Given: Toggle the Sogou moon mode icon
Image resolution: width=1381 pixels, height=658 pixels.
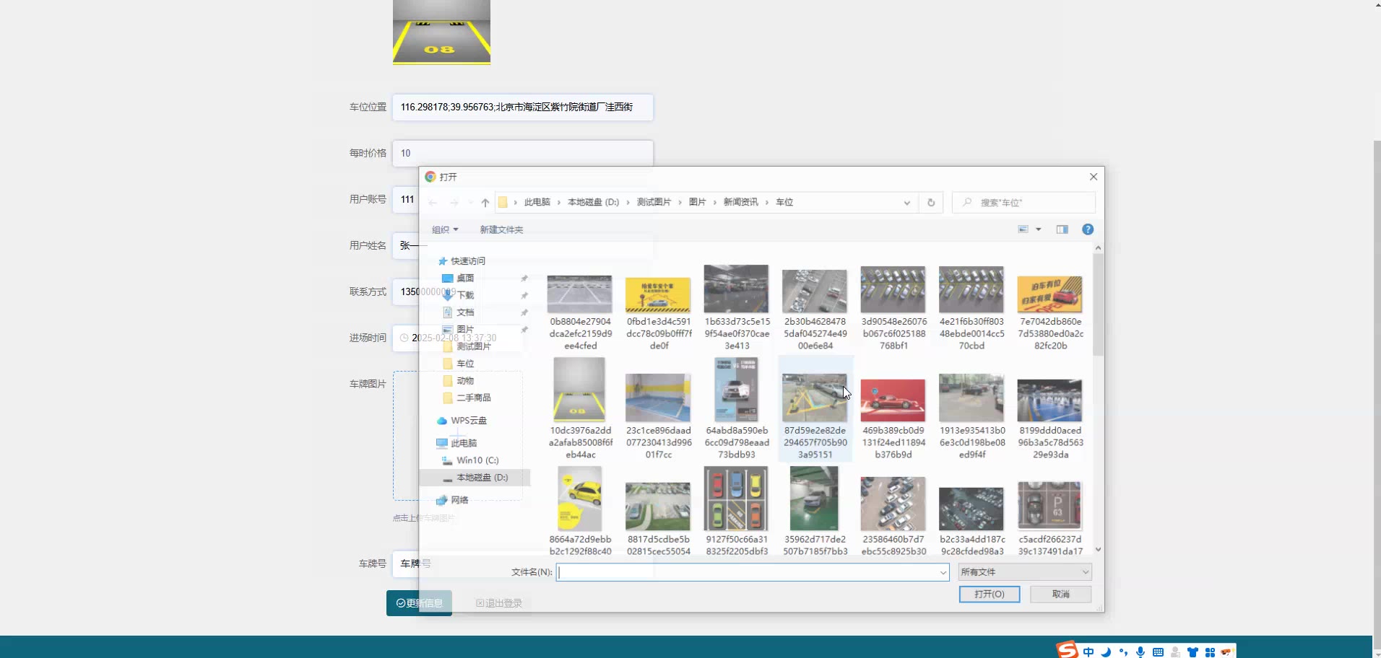Looking at the screenshot, I should [1106, 652].
